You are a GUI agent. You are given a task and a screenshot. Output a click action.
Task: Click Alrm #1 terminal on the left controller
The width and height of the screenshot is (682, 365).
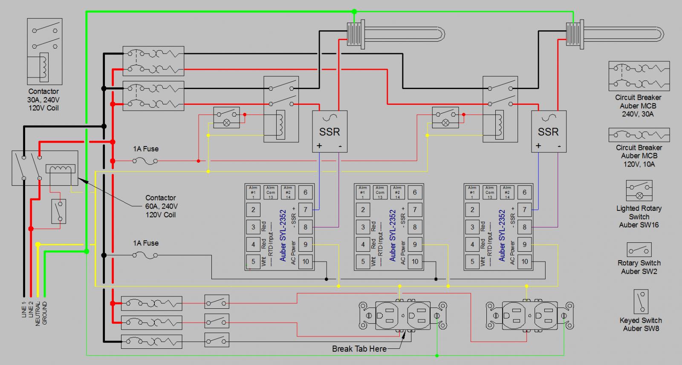[x=253, y=192]
